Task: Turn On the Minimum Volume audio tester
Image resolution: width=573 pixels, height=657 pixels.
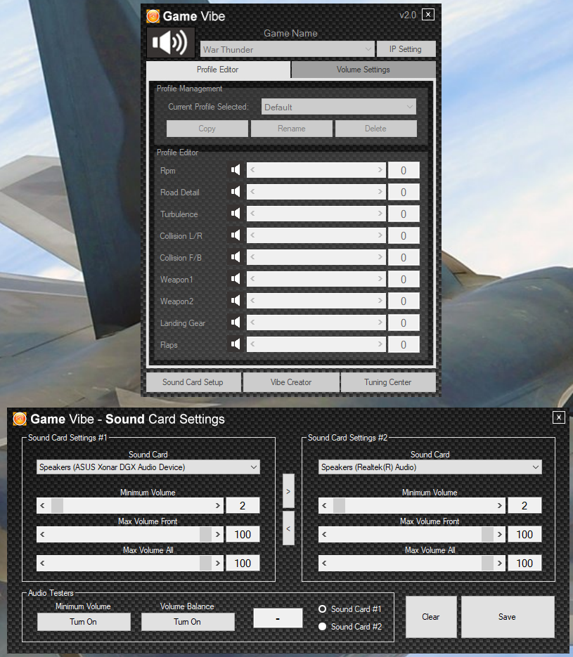Action: (x=84, y=622)
